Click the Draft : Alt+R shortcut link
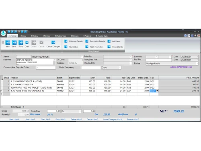This screenshot has width=201, height=151. 61,119
